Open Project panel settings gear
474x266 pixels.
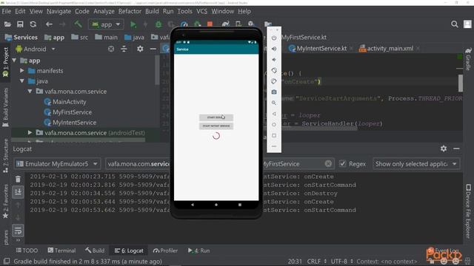[140, 49]
